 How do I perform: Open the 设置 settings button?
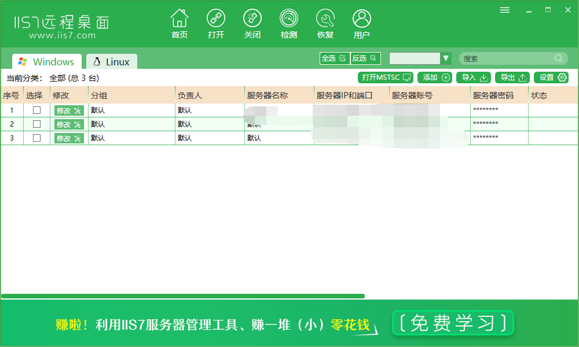(551, 77)
